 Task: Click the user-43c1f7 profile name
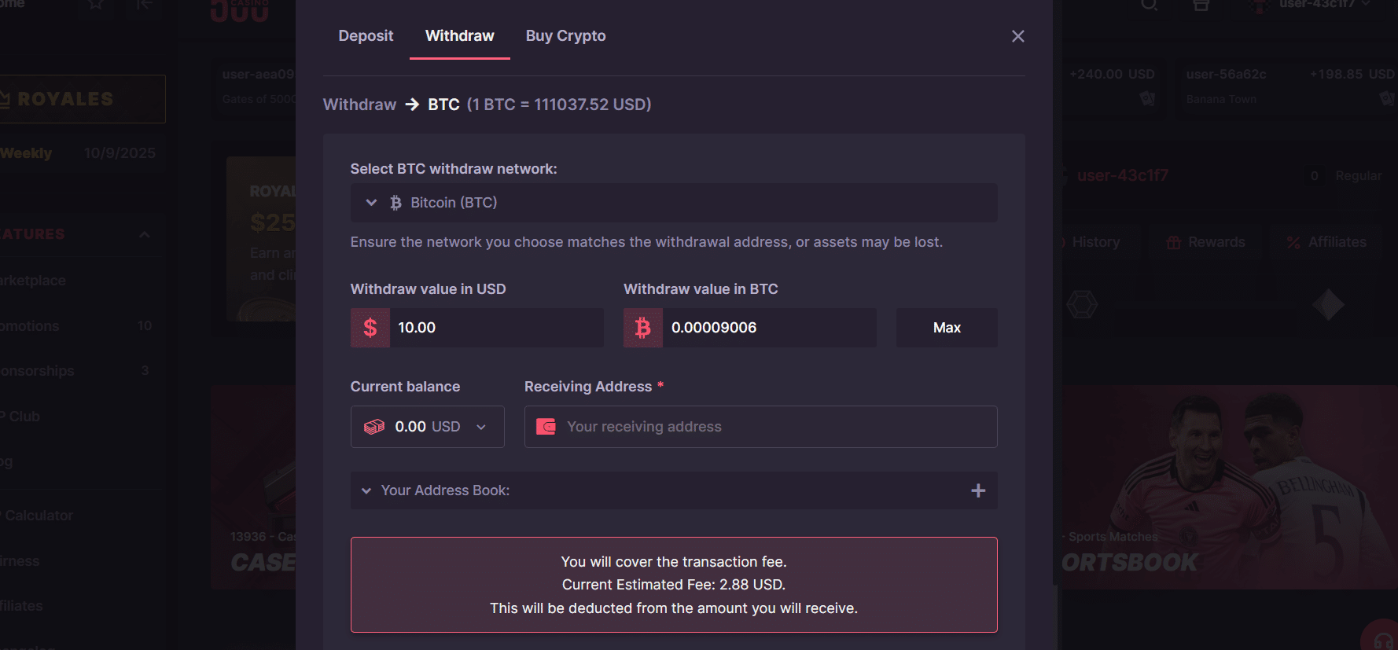pos(1122,175)
